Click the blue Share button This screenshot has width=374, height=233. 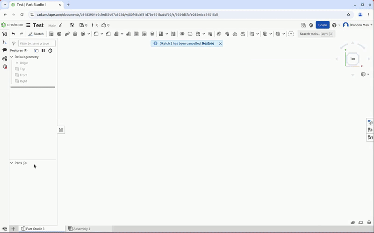[x=323, y=25]
